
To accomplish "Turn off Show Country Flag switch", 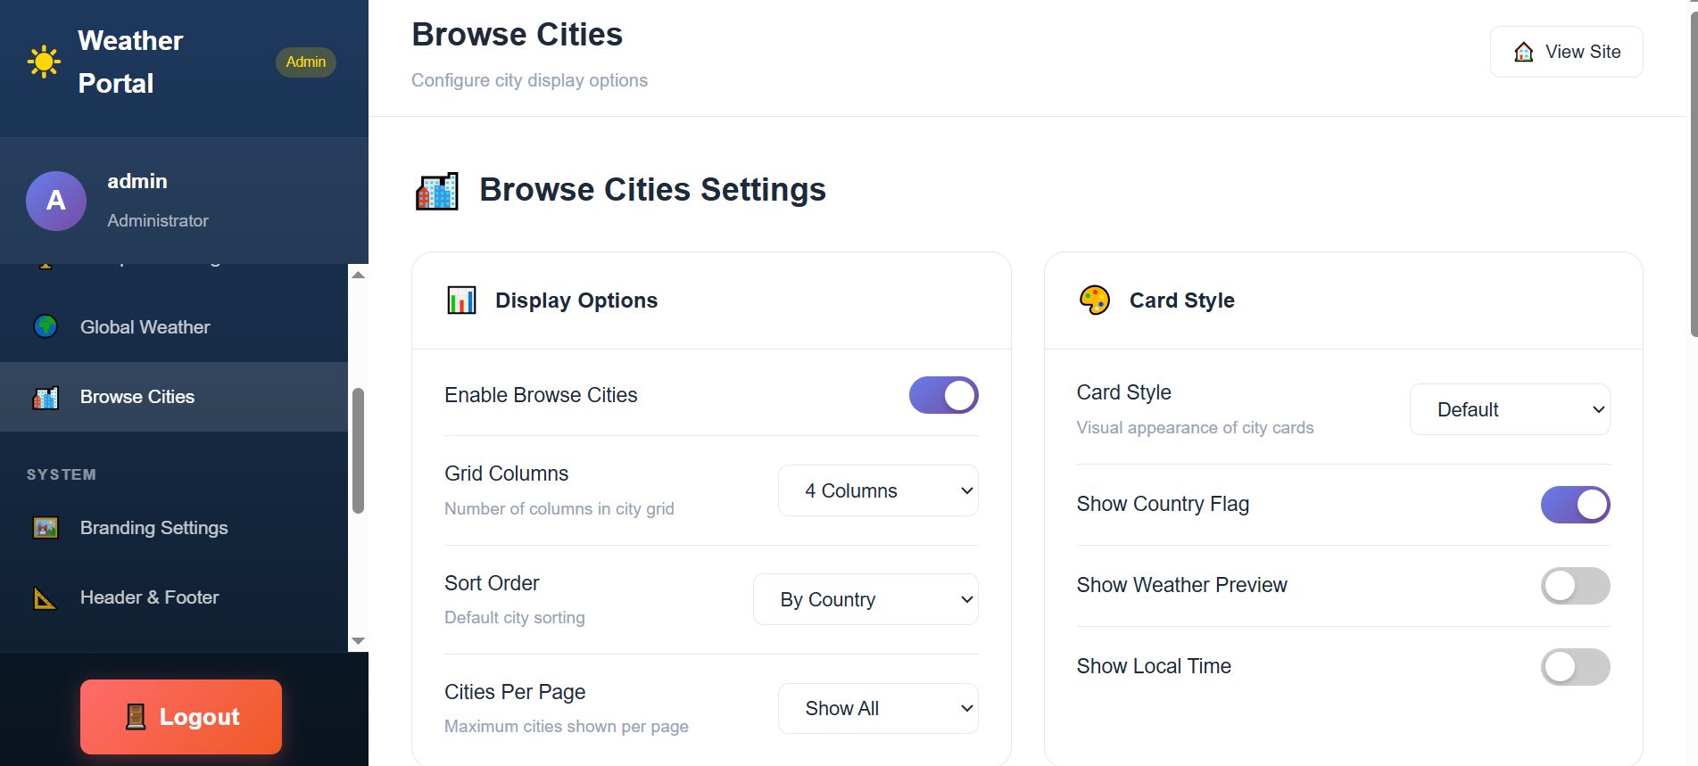I will pyautogui.click(x=1575, y=505).
